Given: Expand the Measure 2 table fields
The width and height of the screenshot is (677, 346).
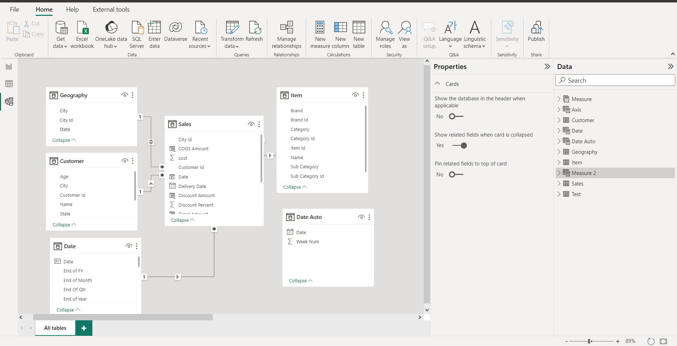Looking at the screenshot, I should pos(559,173).
